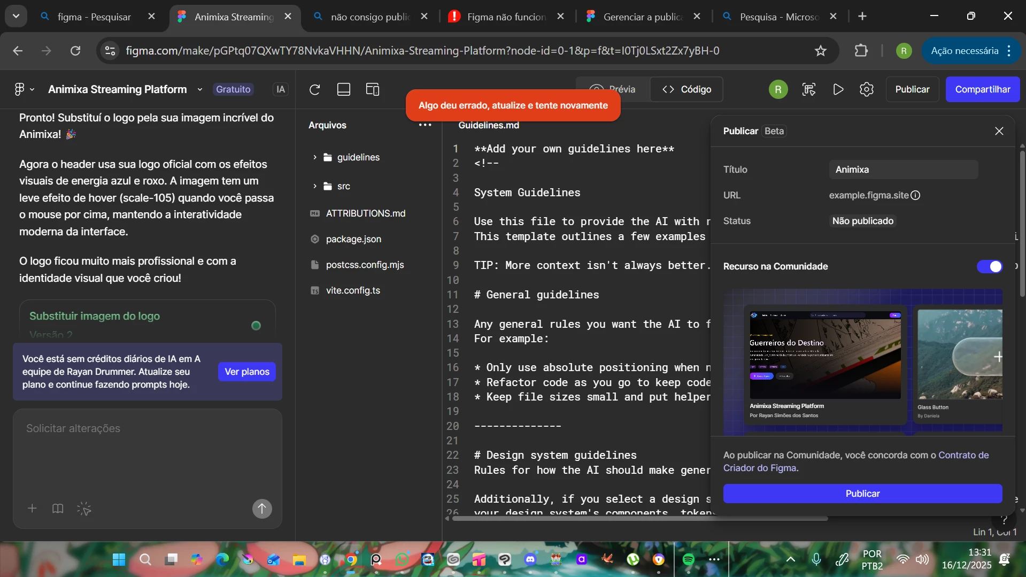
Task: Show hidden system tray icons
Action: click(x=791, y=559)
